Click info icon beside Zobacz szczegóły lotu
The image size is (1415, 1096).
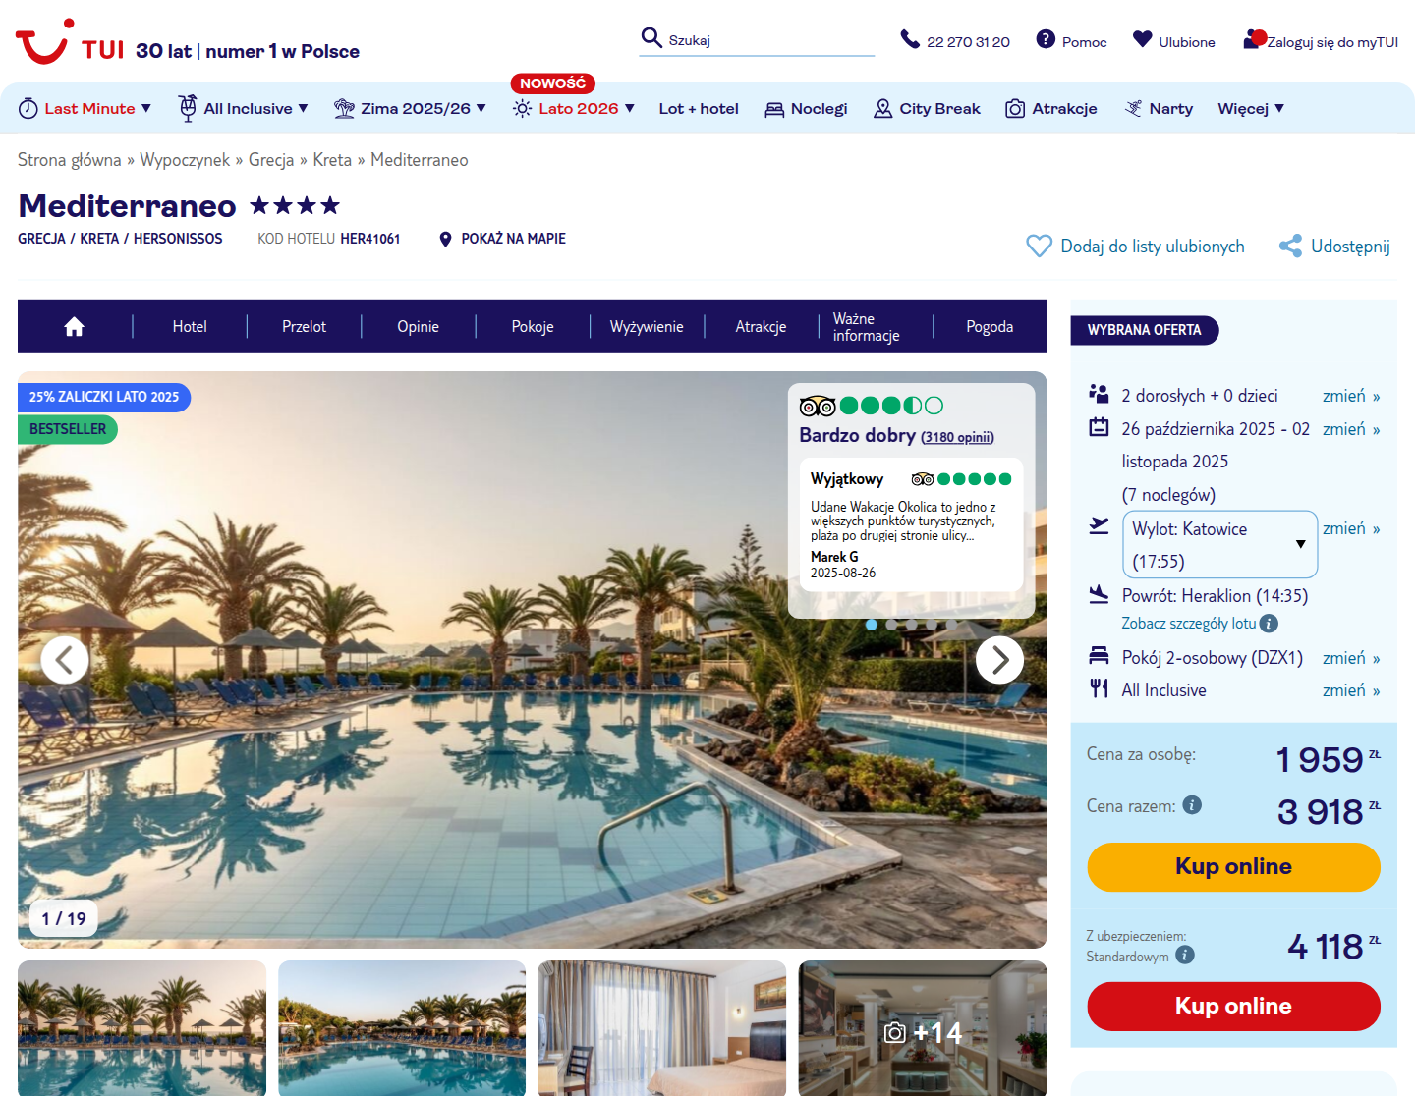[x=1269, y=624]
